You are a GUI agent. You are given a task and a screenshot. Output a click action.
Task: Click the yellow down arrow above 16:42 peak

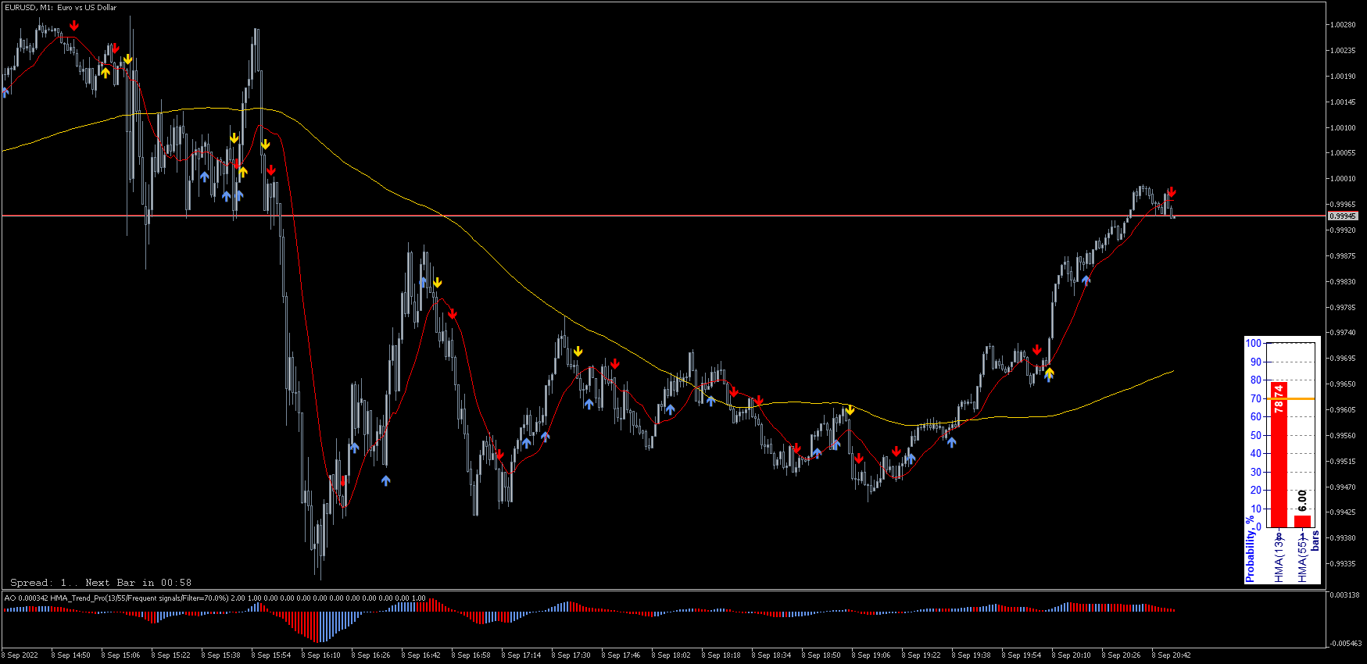pyautogui.click(x=438, y=282)
